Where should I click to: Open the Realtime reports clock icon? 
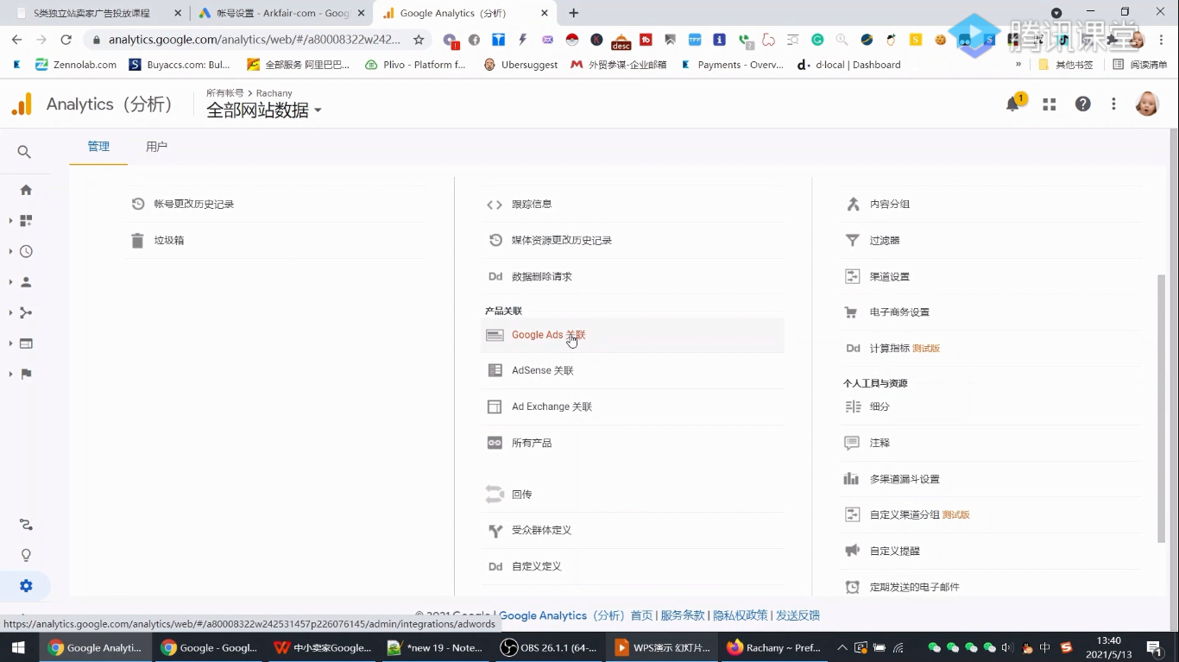click(26, 251)
